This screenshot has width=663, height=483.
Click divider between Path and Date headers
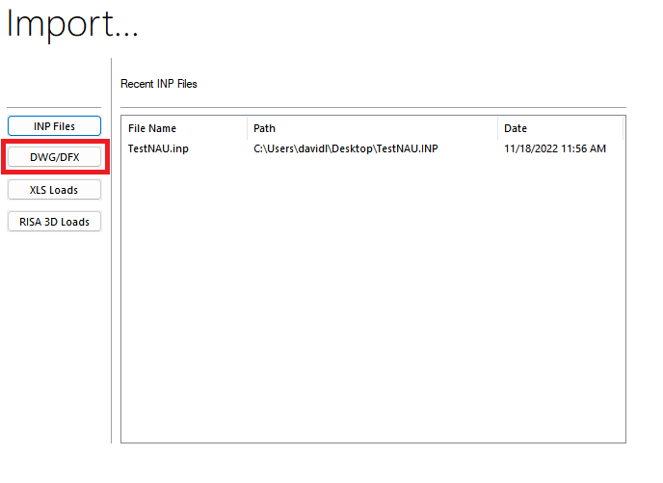coord(498,128)
